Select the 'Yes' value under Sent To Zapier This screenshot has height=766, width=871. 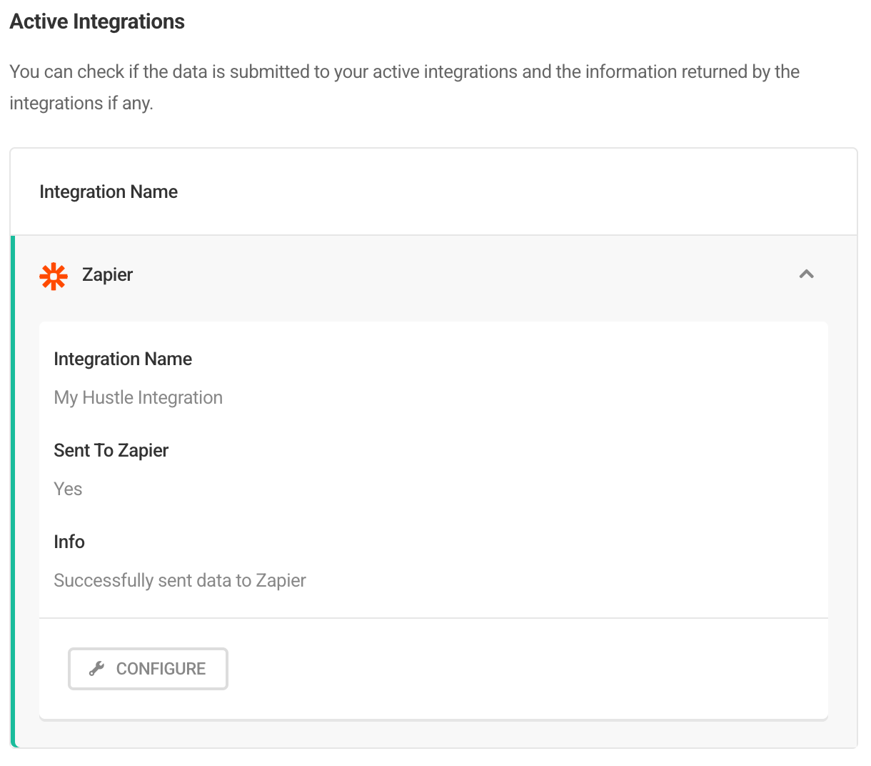click(x=69, y=489)
